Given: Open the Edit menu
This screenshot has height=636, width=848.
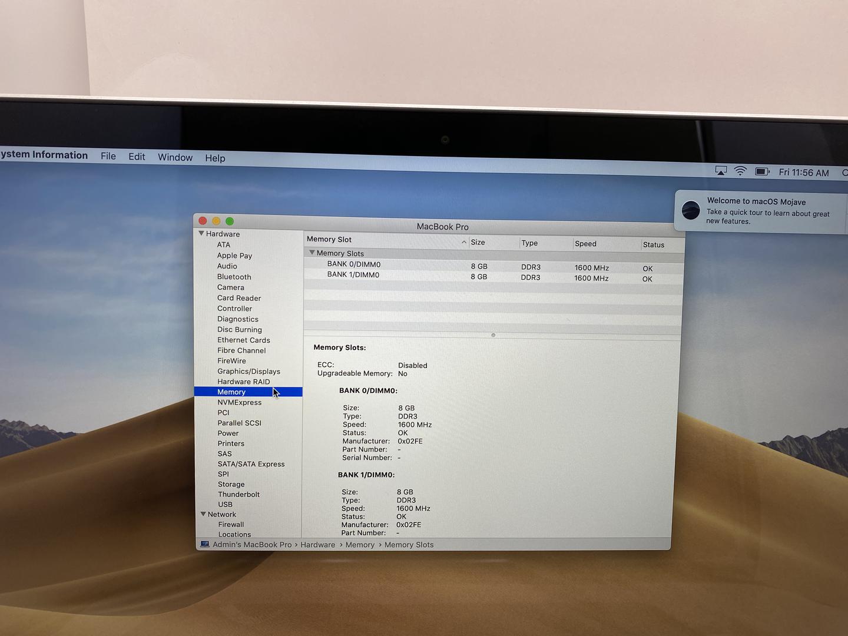Looking at the screenshot, I should click(x=137, y=157).
